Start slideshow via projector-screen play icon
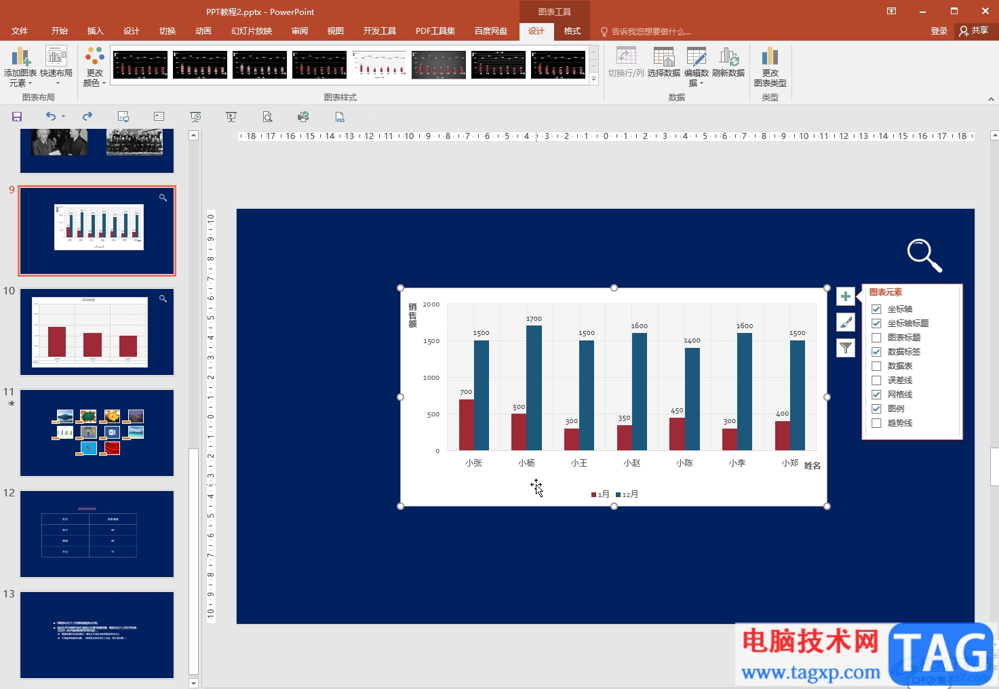Image resolution: width=999 pixels, height=689 pixels. 195,117
